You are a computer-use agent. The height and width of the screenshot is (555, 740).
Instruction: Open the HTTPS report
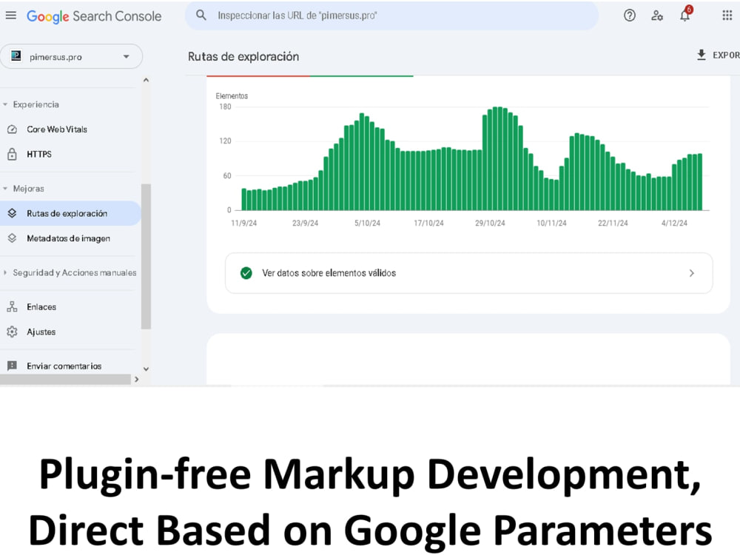(39, 155)
